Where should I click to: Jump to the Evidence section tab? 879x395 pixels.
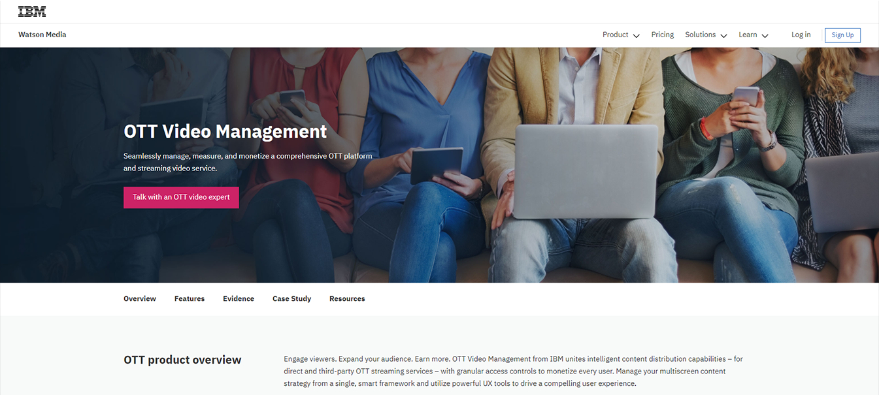coord(239,299)
